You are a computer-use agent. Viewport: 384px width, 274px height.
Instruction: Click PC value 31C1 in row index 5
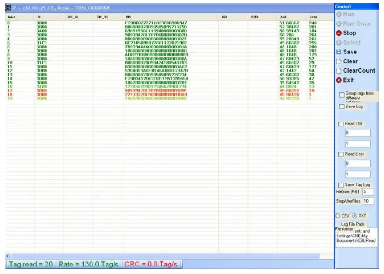click(42, 43)
